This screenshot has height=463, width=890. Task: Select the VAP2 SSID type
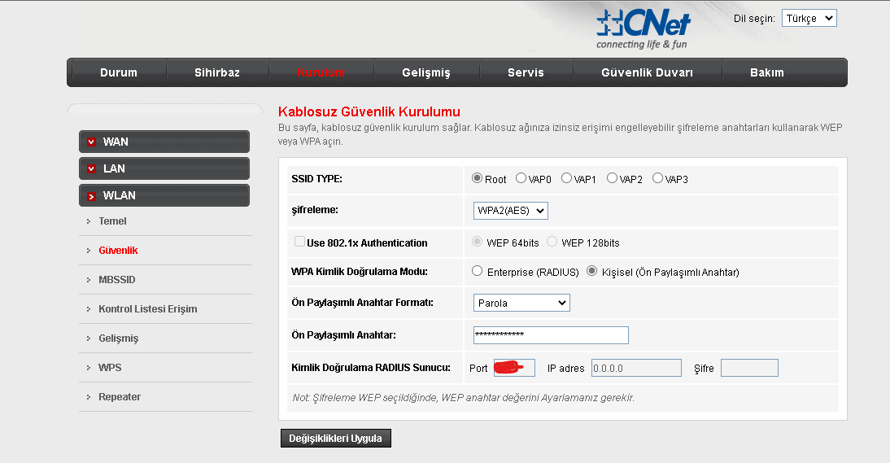(x=611, y=178)
